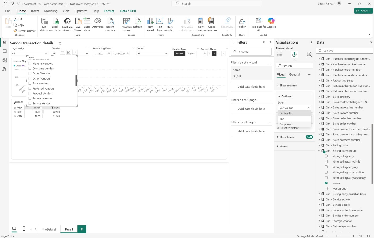Click the Text box insert icon

(x=160, y=23)
